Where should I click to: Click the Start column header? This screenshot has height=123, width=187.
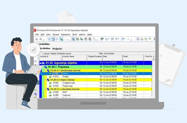pos(112,58)
